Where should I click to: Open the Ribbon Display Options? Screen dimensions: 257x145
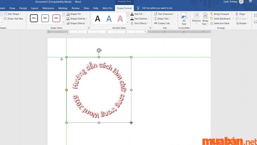(x=250, y=1)
